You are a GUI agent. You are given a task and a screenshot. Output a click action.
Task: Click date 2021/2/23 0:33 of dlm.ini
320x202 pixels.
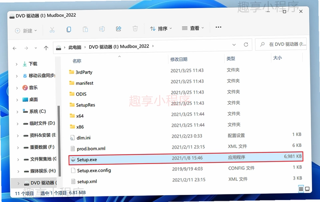[x=187, y=136]
